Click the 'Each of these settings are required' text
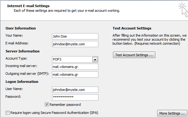188x117 pixels. (67, 11)
